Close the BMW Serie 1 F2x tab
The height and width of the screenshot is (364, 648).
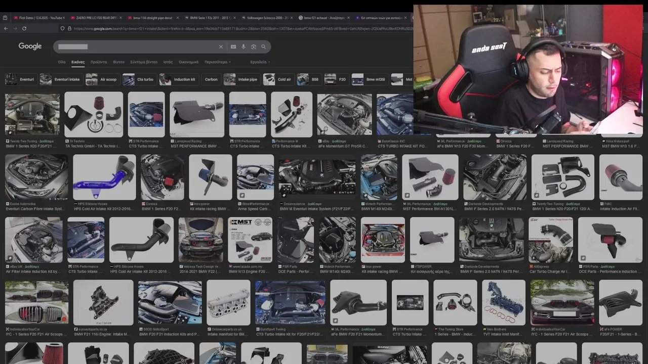pos(234,18)
